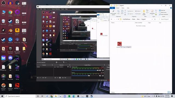Click Mods in Explorer breadcrumb path
Viewport: 175px width, 98px height.
pyautogui.click(x=134, y=19)
